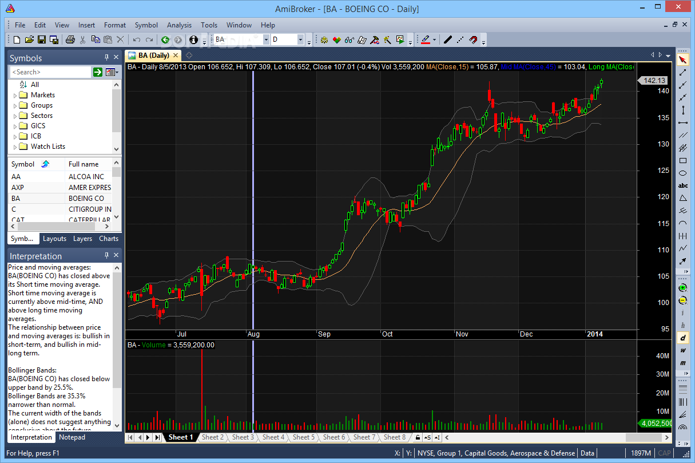The image size is (695, 463).
Task: Switch to monthly 'm' interval
Action: click(x=682, y=363)
